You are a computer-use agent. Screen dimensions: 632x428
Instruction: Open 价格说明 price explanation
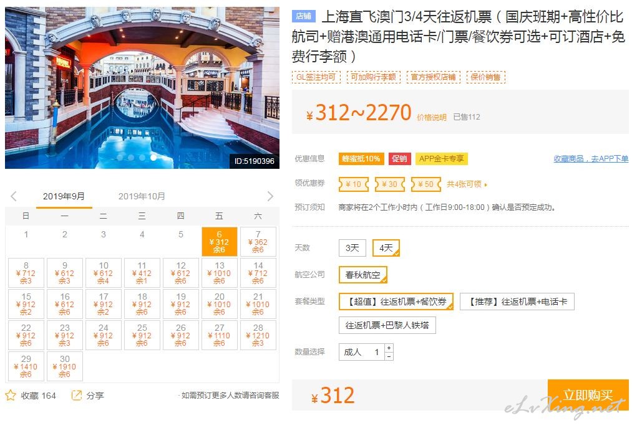(432, 117)
